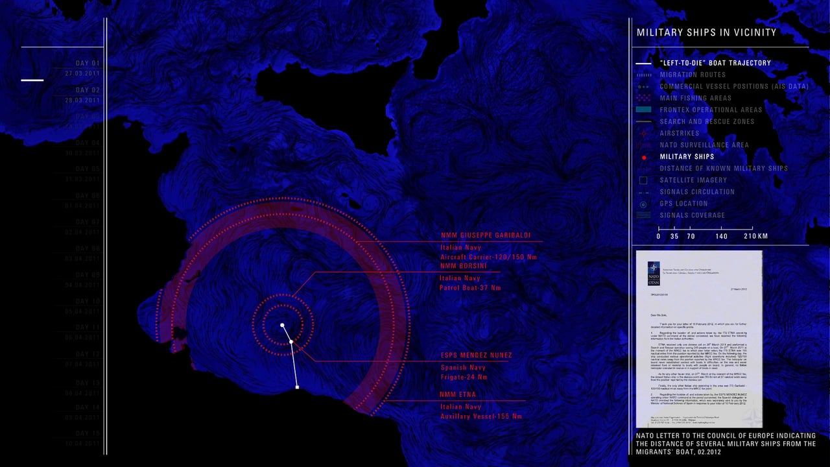Click the concentric-circle GPS Location icon
This screenshot has width=830, height=467.
point(643,204)
